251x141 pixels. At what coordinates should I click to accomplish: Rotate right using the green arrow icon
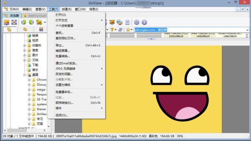click(31, 22)
